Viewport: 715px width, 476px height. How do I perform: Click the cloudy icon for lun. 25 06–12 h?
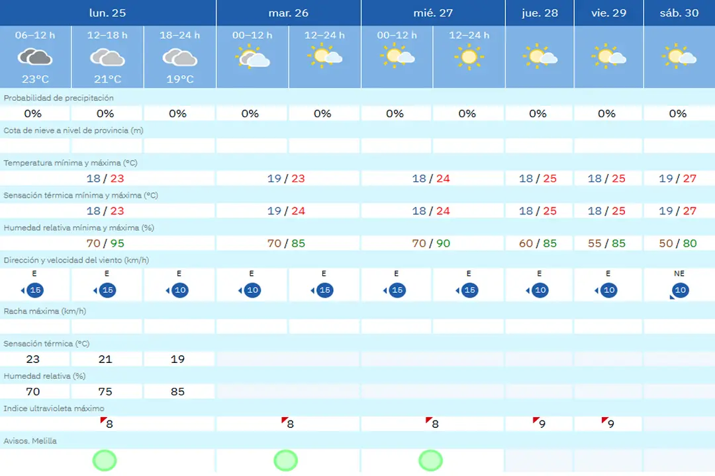(x=35, y=57)
